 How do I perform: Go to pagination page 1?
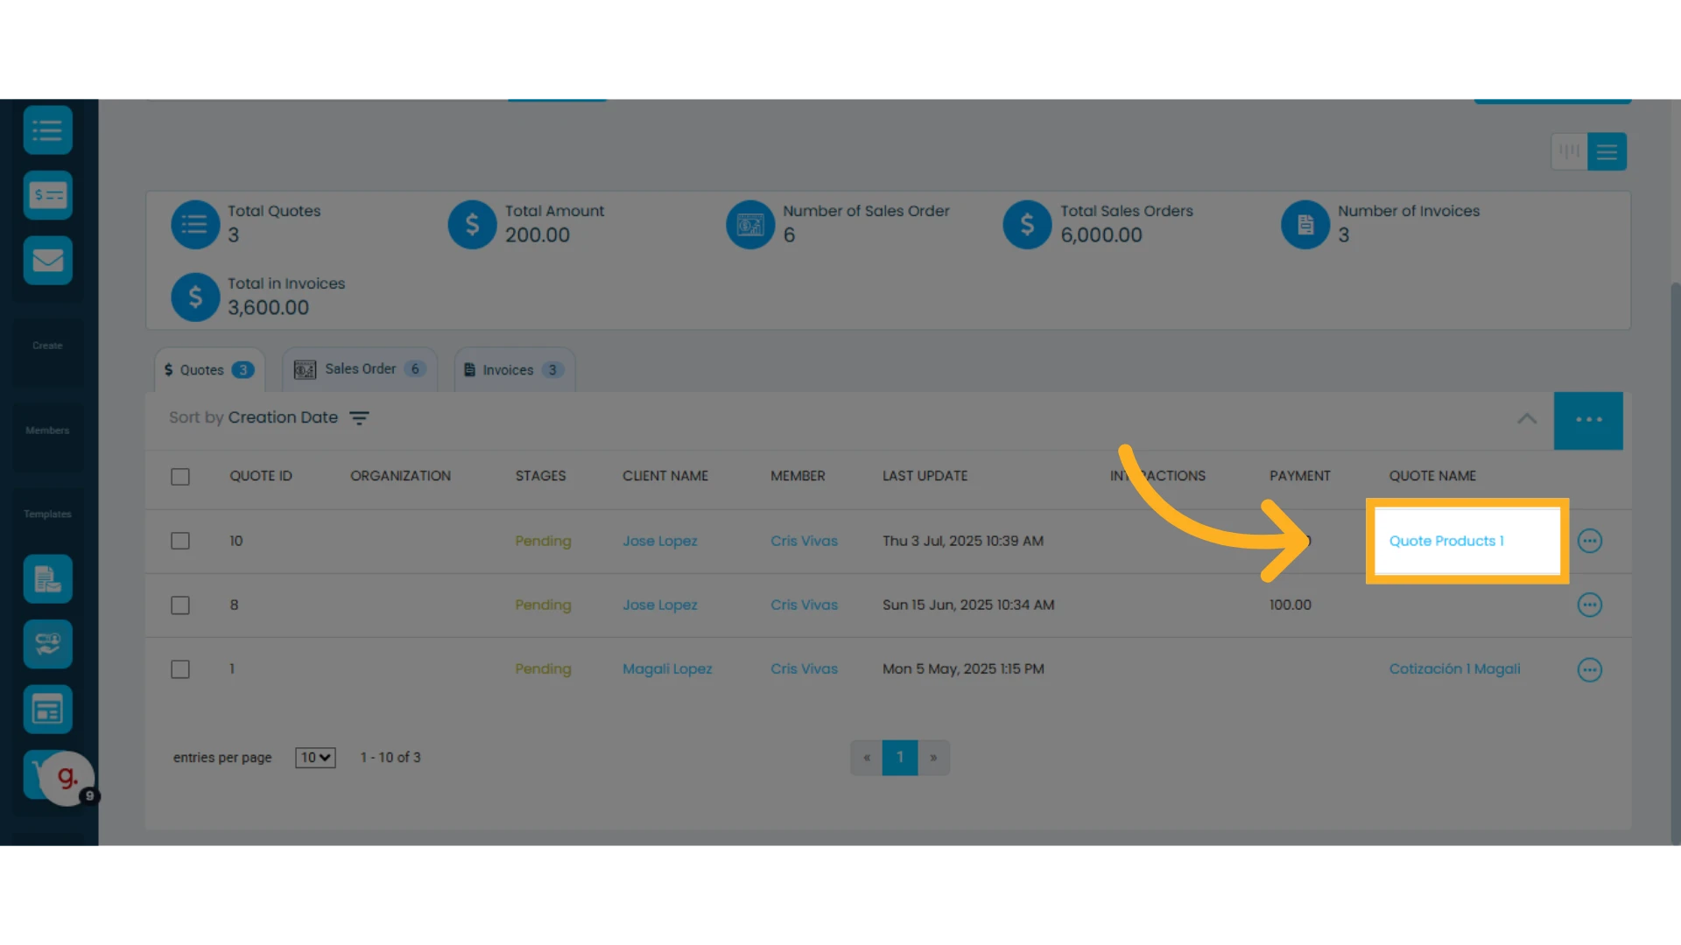tap(900, 758)
